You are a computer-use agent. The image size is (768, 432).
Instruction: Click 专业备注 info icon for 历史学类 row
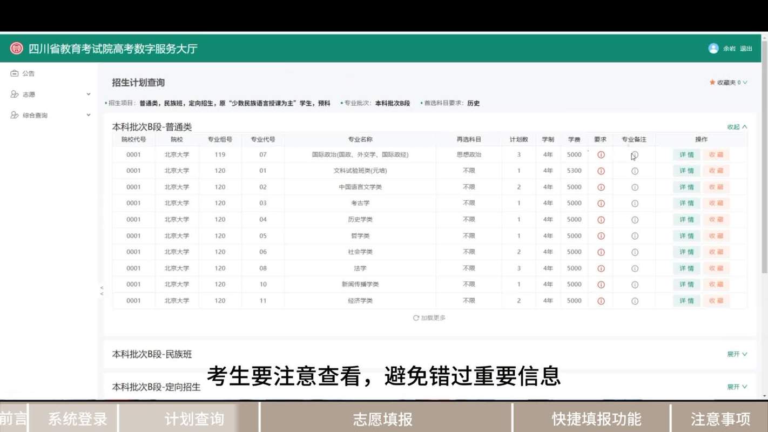tap(635, 220)
